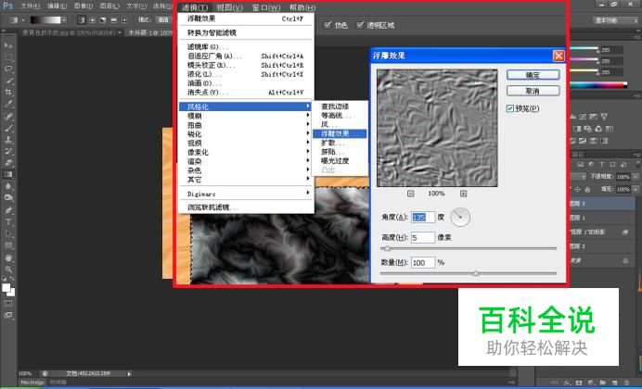
Task: Close the 浮雕效果 emboss dialog
Action: pyautogui.click(x=559, y=56)
